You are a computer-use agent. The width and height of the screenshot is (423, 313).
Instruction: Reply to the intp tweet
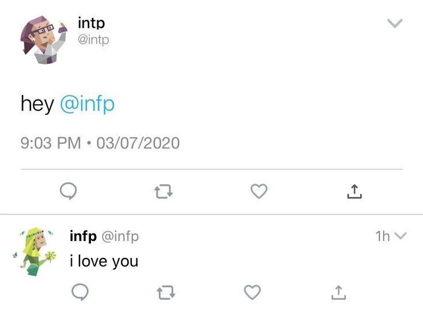coord(69,191)
